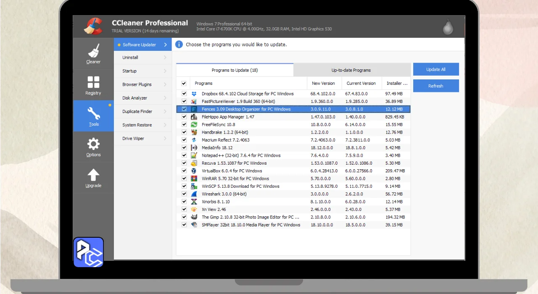Click the Upgrade arrow icon
538x294 pixels.
click(93, 175)
